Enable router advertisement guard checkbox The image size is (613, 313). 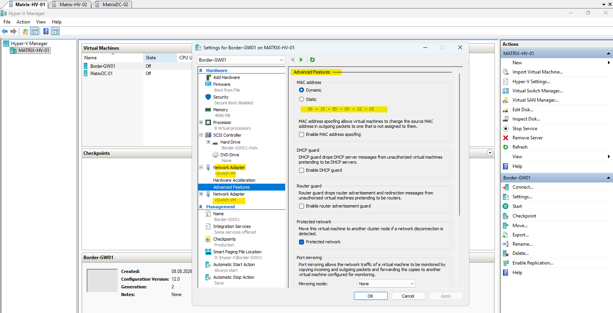tap(302, 206)
